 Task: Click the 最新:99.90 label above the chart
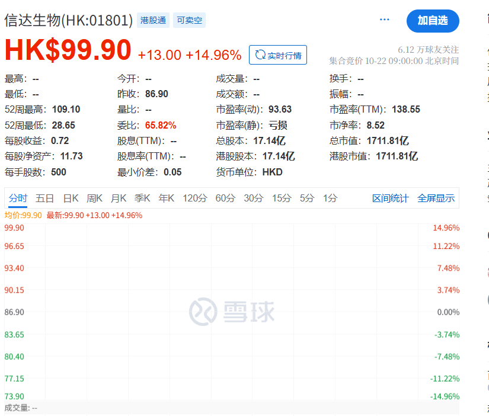[x=94, y=216]
